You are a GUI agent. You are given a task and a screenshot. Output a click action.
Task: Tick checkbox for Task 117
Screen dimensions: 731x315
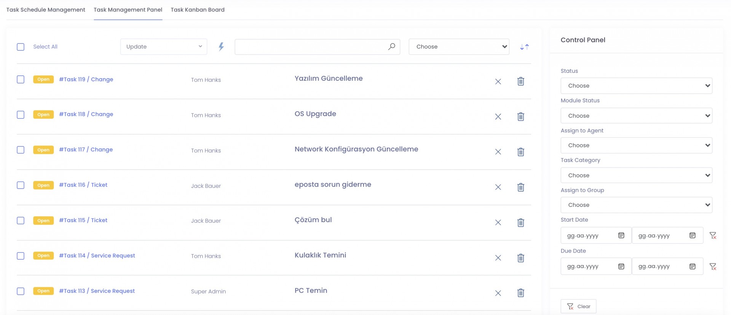tap(21, 150)
